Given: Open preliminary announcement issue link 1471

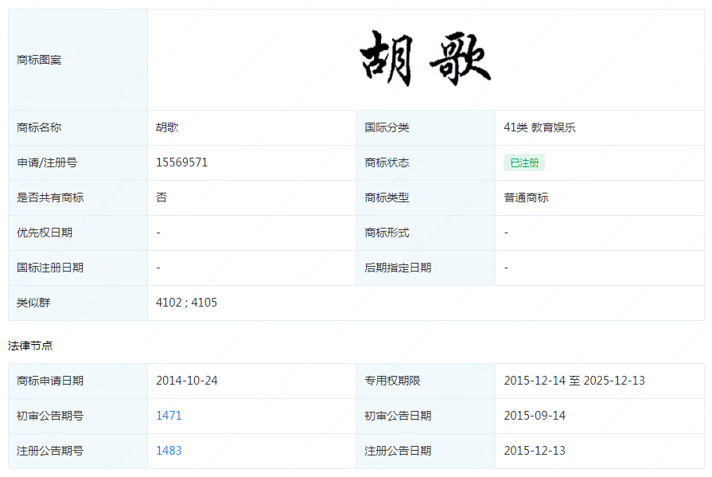Looking at the screenshot, I should coord(169,416).
